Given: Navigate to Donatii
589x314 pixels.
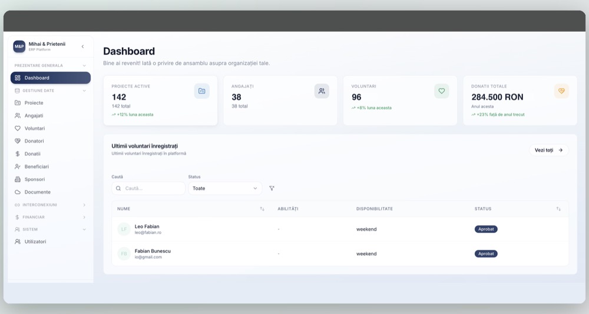Looking at the screenshot, I should (50, 154).
